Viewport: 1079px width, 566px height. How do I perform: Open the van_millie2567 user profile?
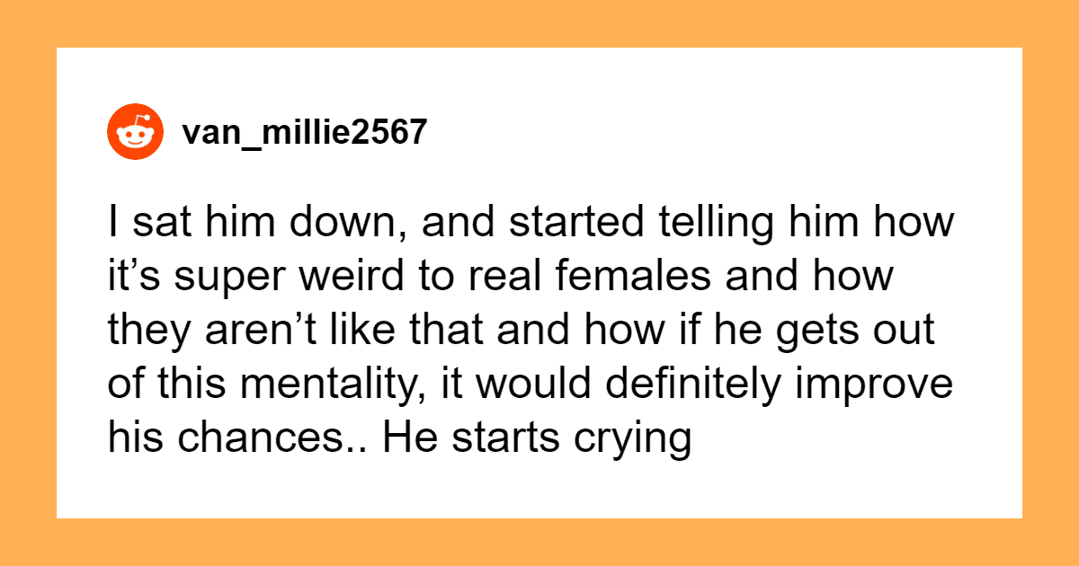[303, 133]
